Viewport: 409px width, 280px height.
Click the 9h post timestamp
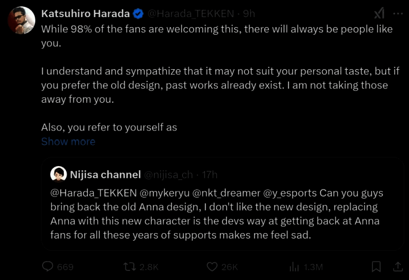coord(249,14)
